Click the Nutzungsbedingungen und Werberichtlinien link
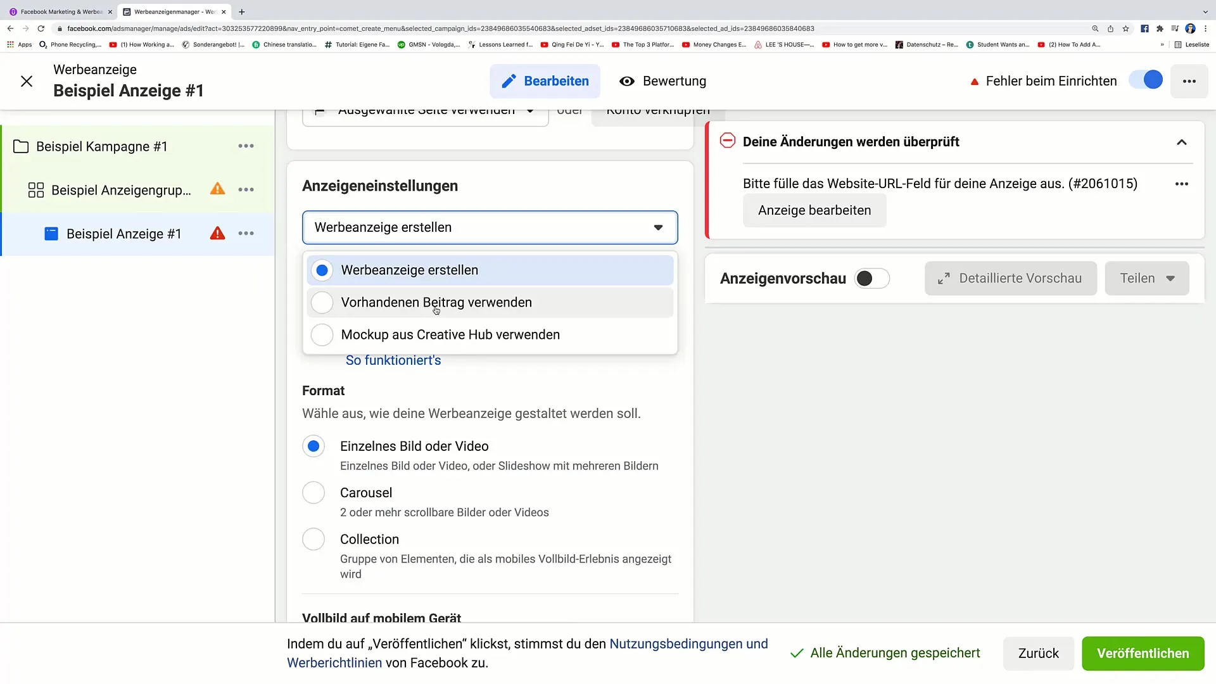 click(527, 653)
